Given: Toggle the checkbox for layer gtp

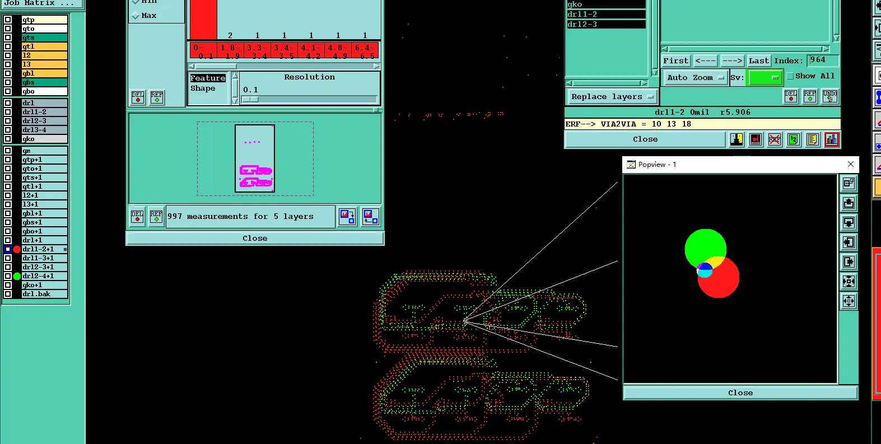Looking at the screenshot, I should click(x=8, y=20).
